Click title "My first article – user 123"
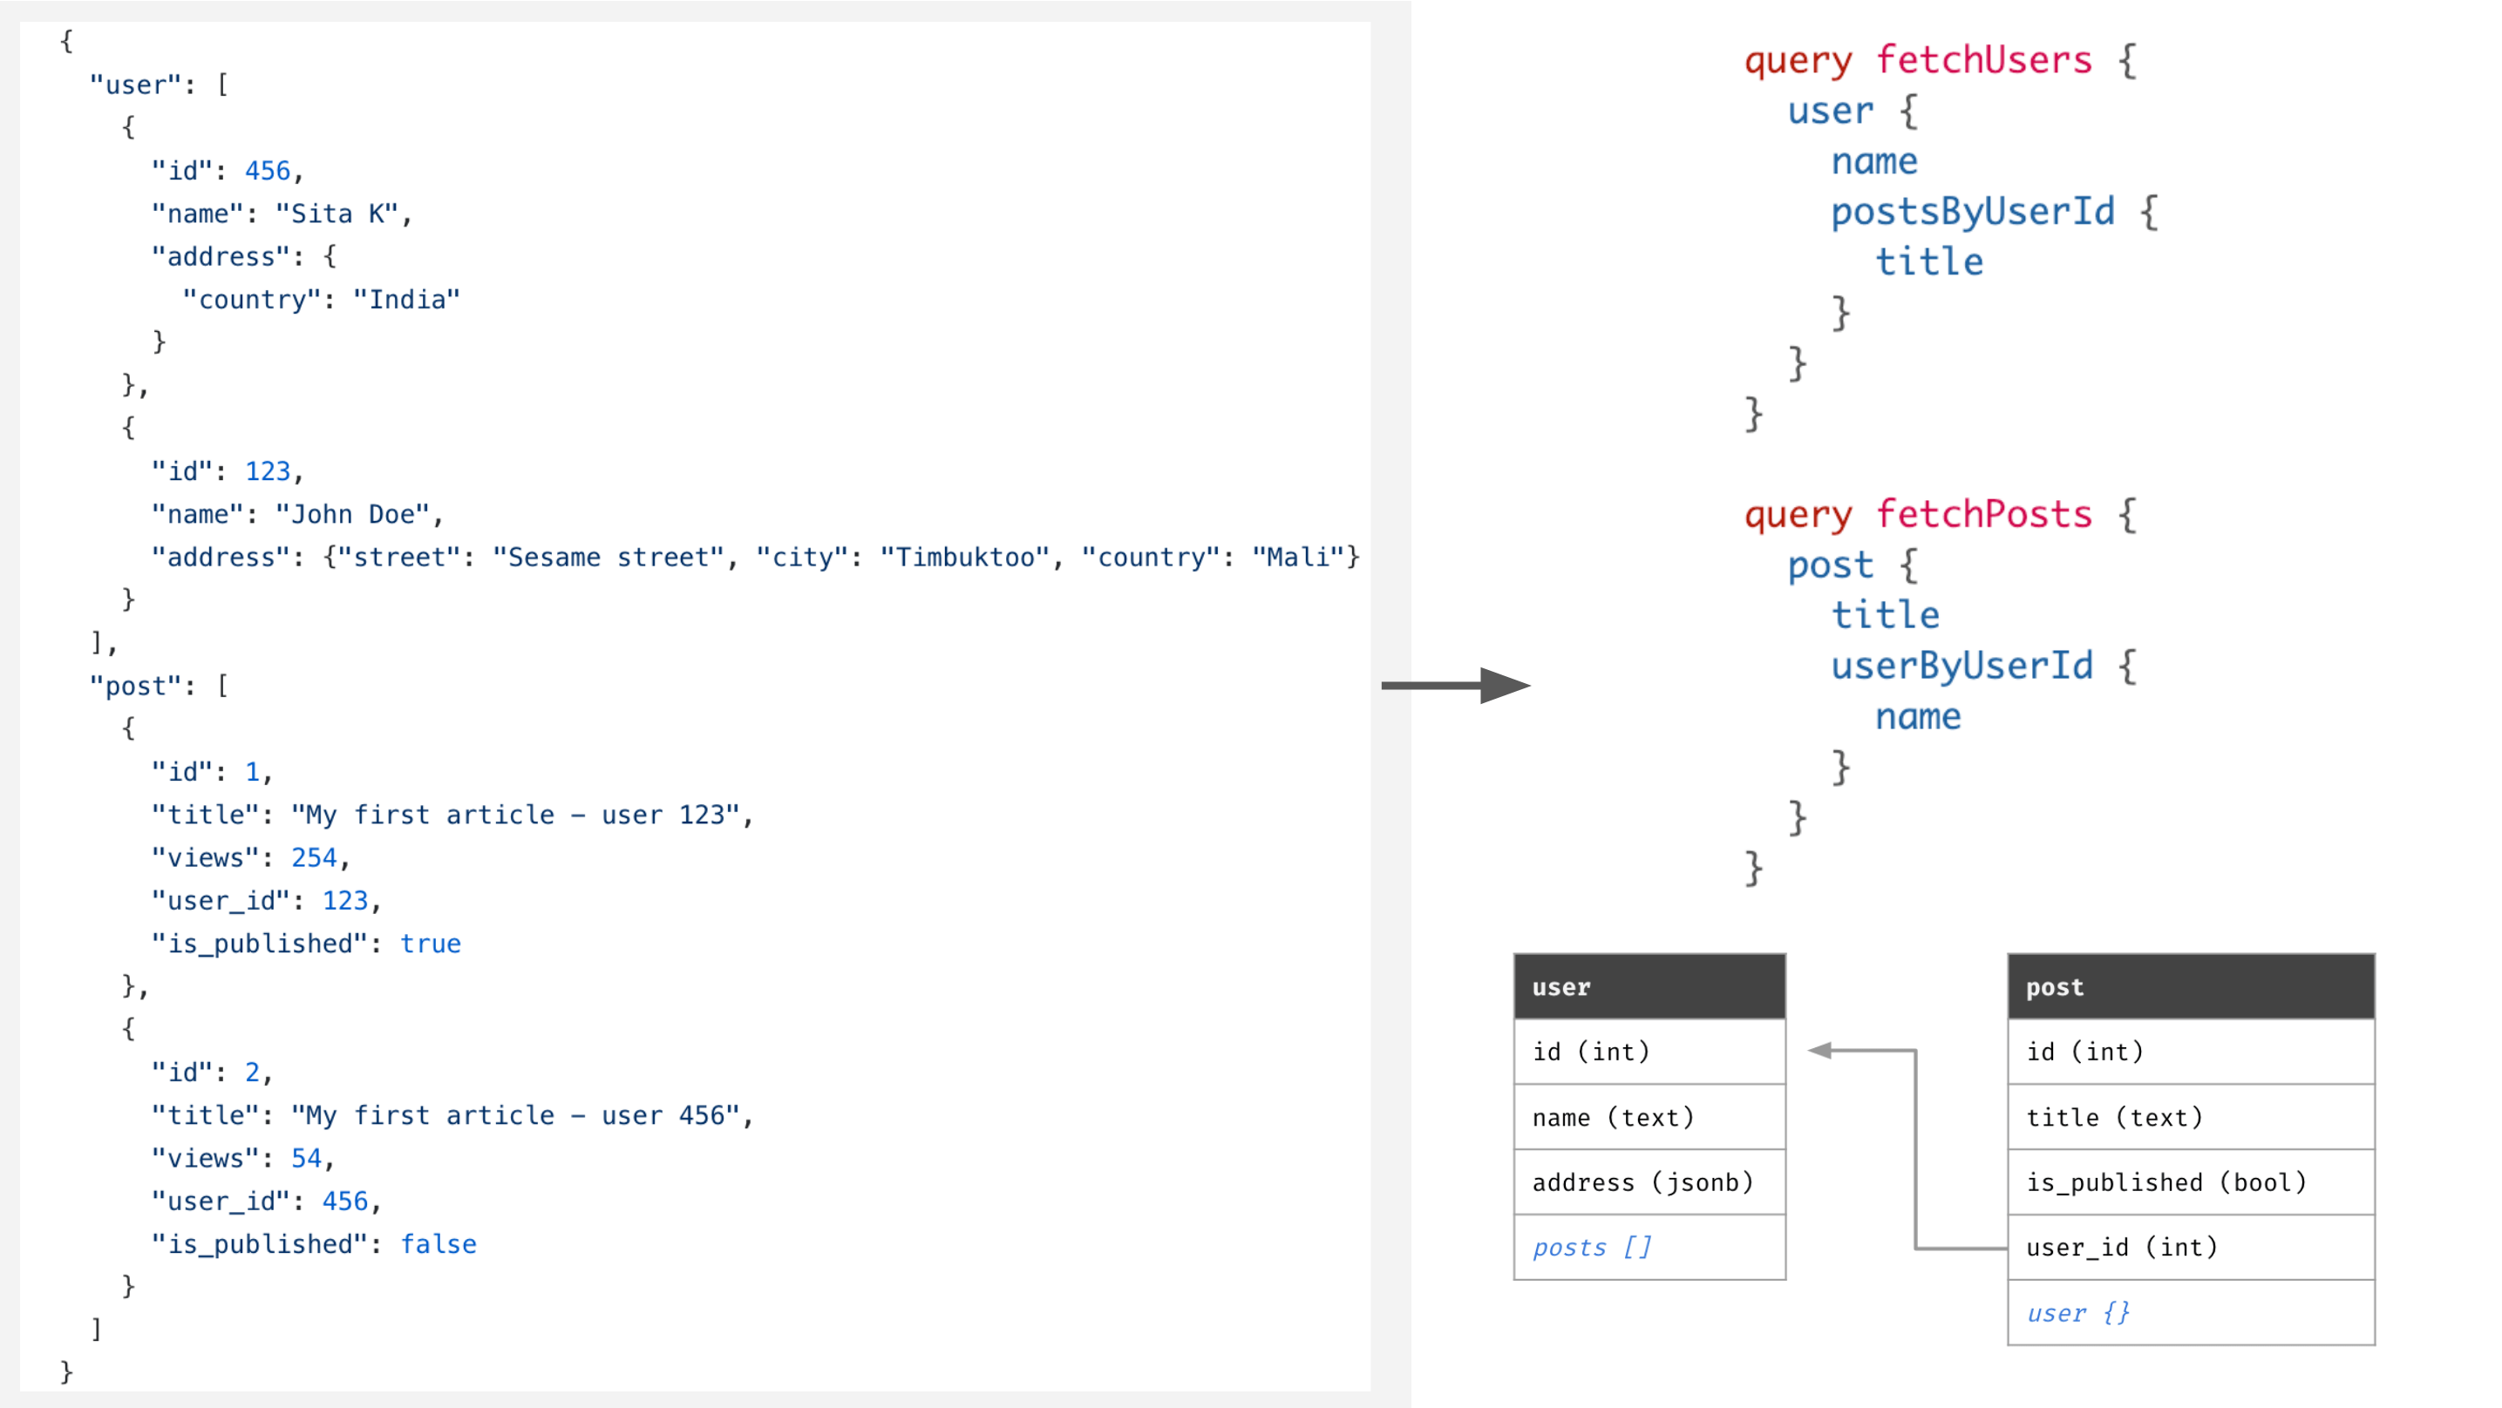2502x1408 pixels. 514,815
